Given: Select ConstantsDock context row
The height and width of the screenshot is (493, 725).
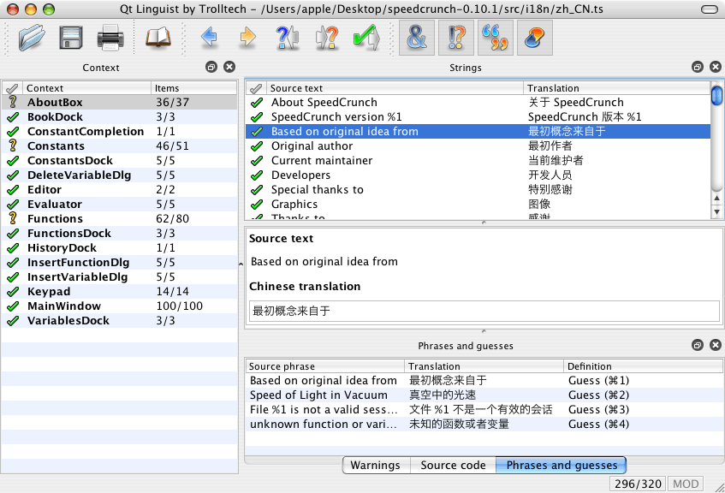Looking at the screenshot, I should [x=119, y=160].
